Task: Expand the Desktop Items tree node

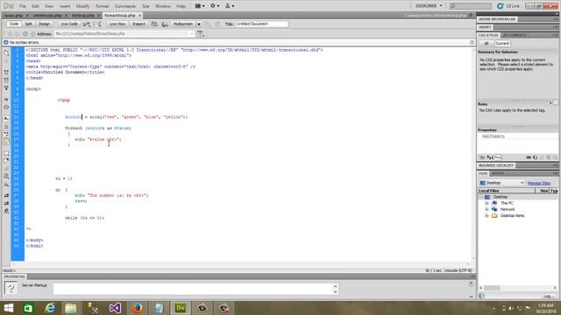Action: (486, 216)
